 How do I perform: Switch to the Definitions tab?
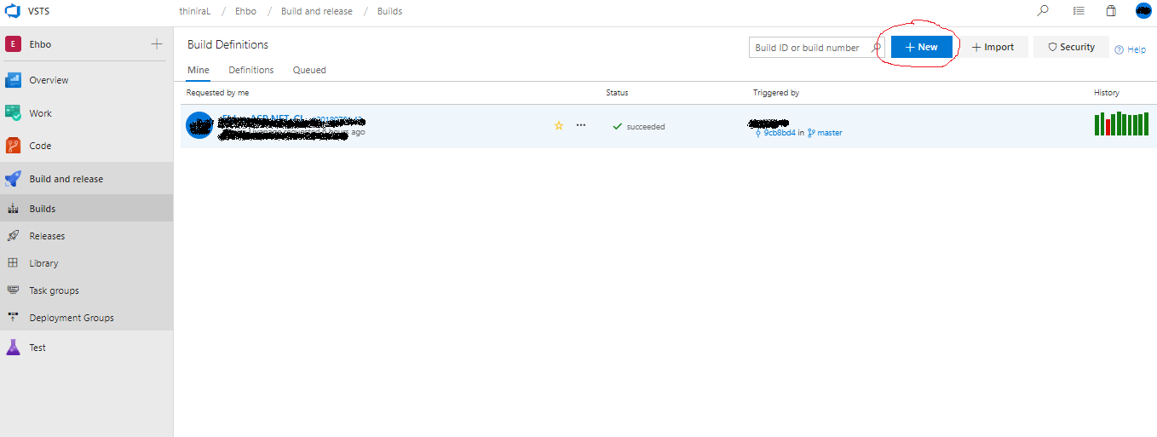point(251,70)
